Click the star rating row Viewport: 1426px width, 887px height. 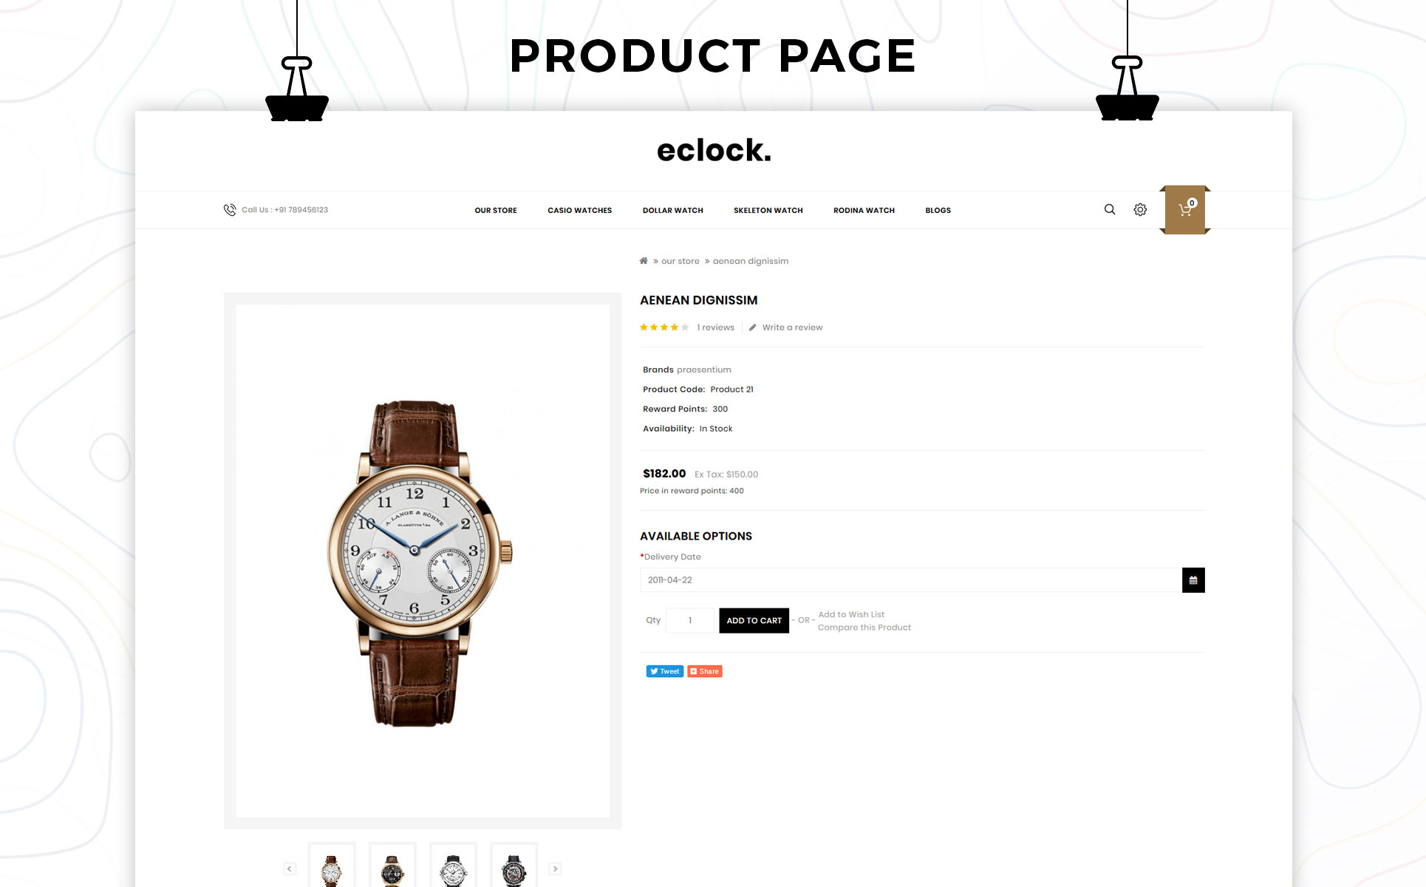[664, 327]
